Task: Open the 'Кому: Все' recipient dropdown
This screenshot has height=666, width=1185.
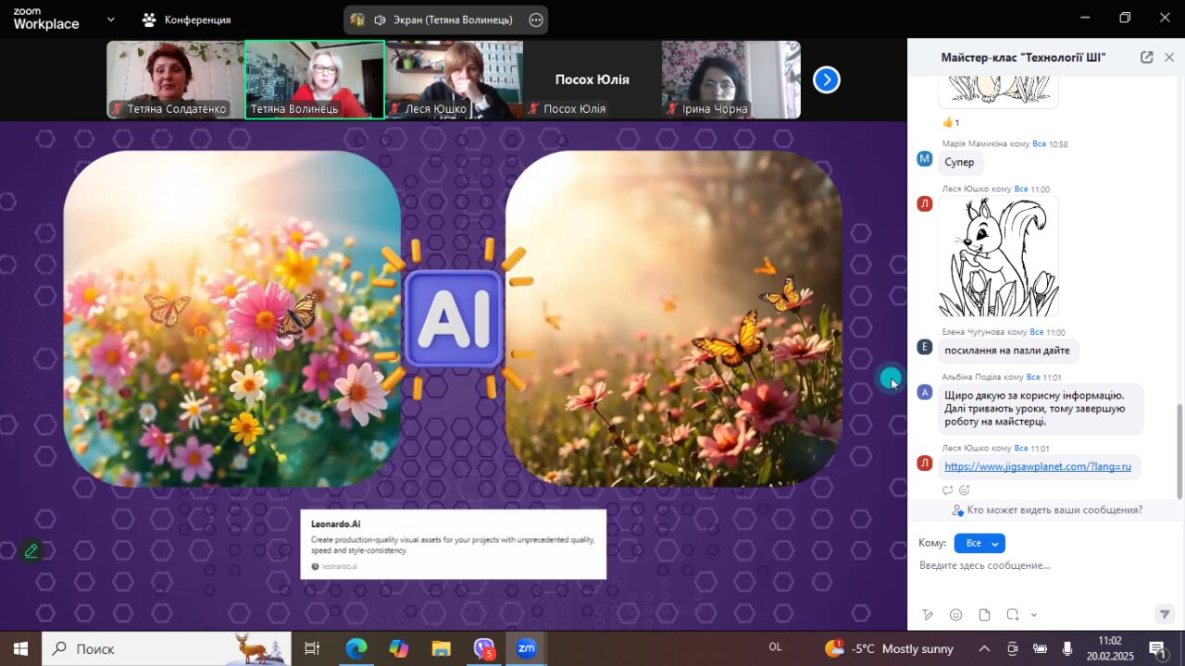Action: coord(979,543)
